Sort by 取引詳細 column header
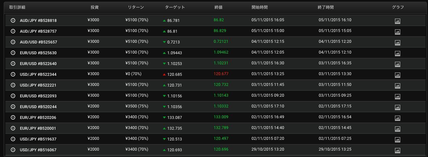 pyautogui.click(x=17, y=7)
